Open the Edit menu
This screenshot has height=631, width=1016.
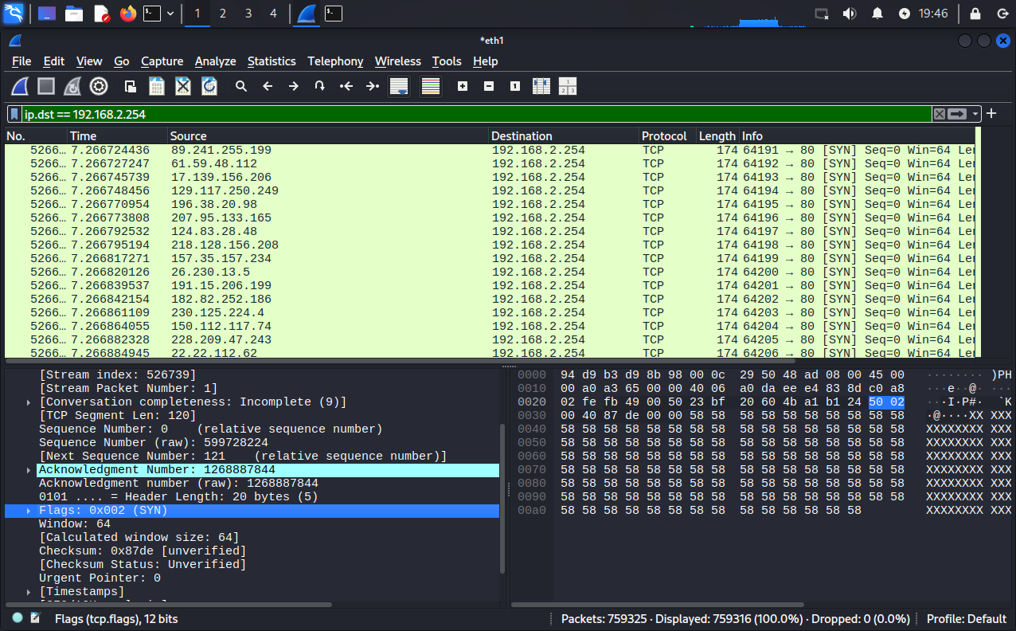pos(54,61)
